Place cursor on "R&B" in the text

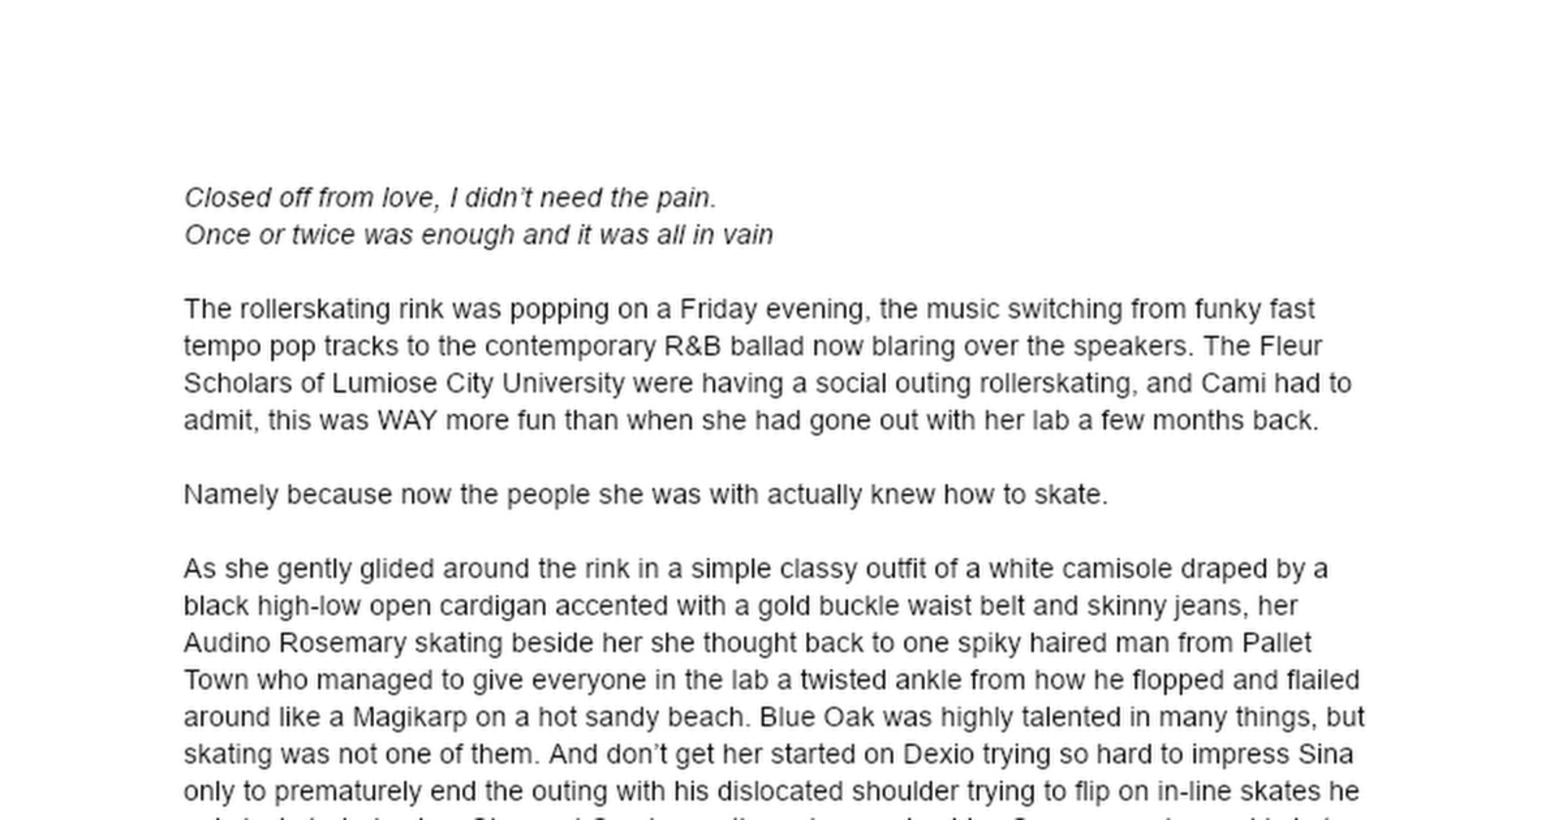[x=692, y=346]
